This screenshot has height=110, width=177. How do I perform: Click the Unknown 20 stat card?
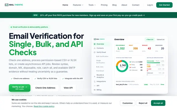160,48
